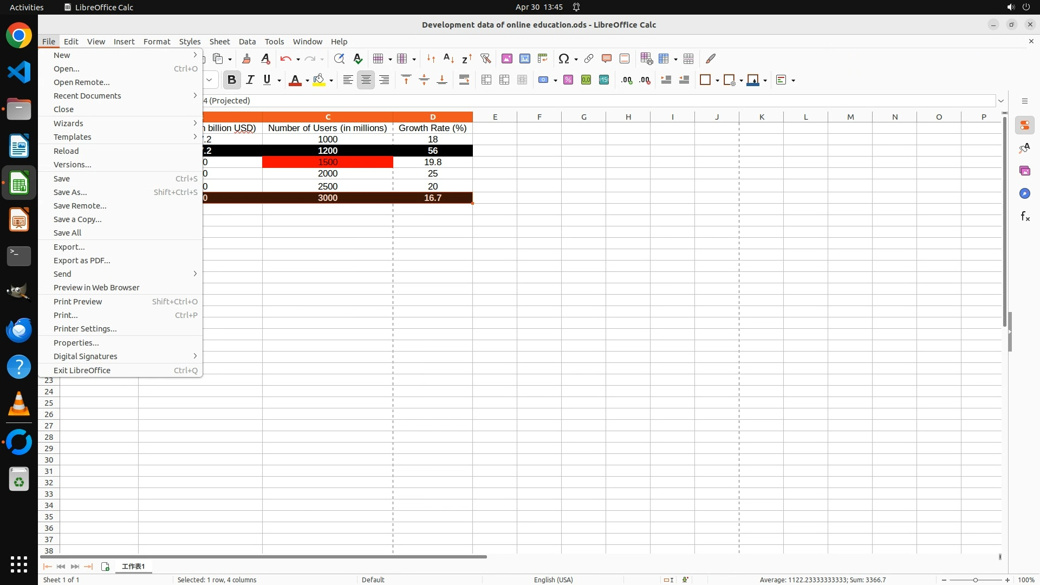Image resolution: width=1040 pixels, height=585 pixels.
Task: Toggle Center Horizontally alignment
Action: [366, 80]
